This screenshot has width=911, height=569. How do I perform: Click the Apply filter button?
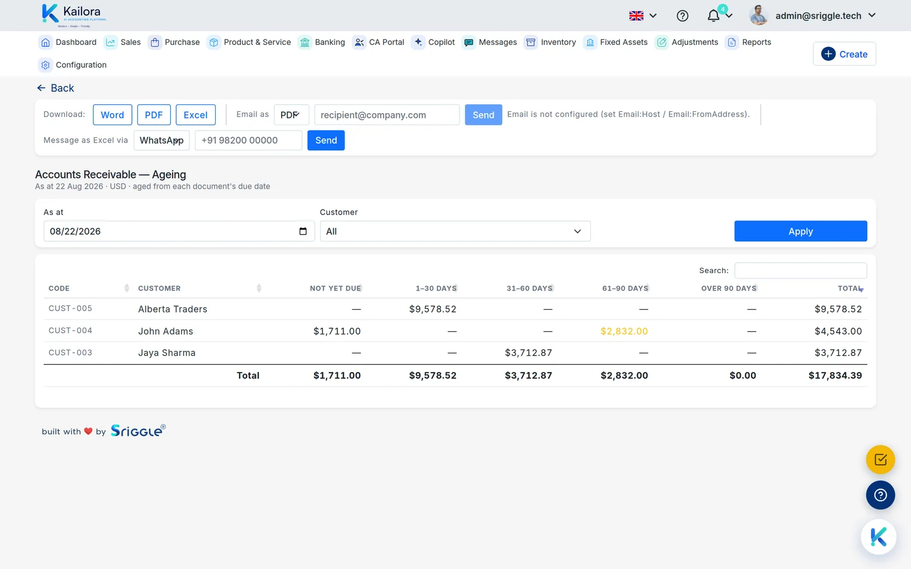(x=801, y=231)
